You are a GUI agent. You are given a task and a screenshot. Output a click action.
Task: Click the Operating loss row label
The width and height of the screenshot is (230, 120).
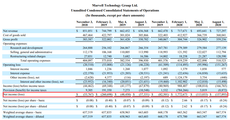click(x=12, y=65)
